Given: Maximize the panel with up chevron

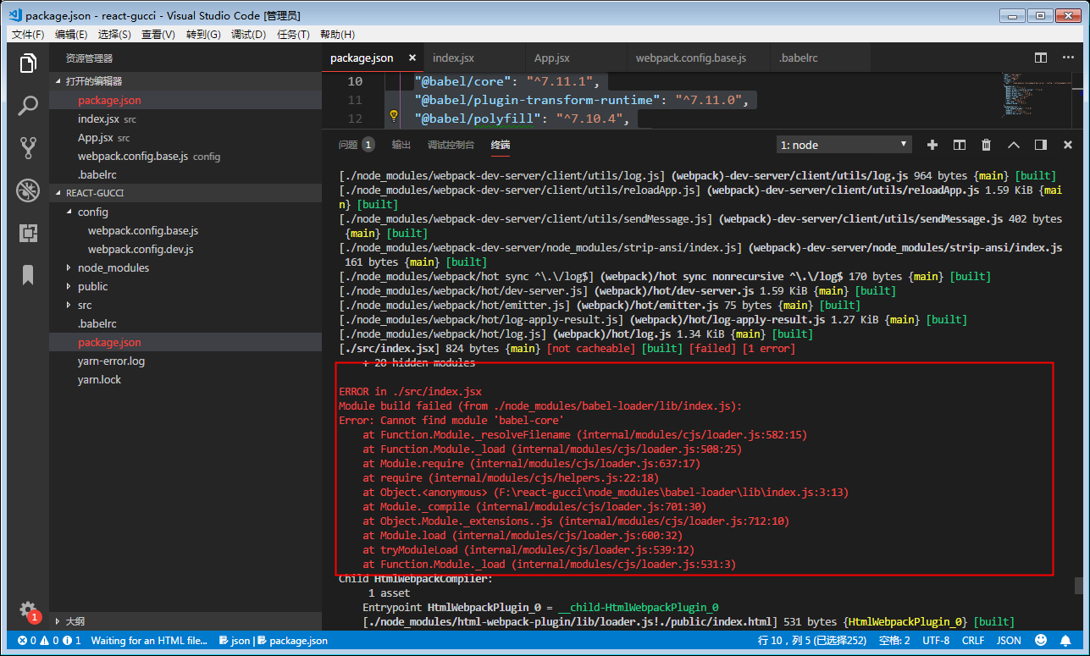Looking at the screenshot, I should 1014,145.
